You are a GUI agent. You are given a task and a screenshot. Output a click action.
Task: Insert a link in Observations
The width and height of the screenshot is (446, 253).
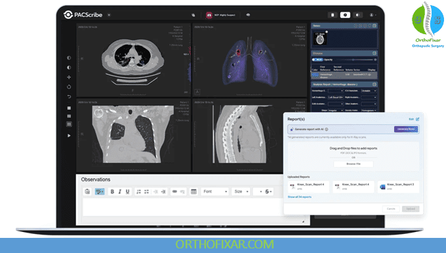(174, 192)
